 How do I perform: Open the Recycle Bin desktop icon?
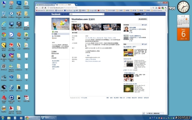tap(4, 15)
